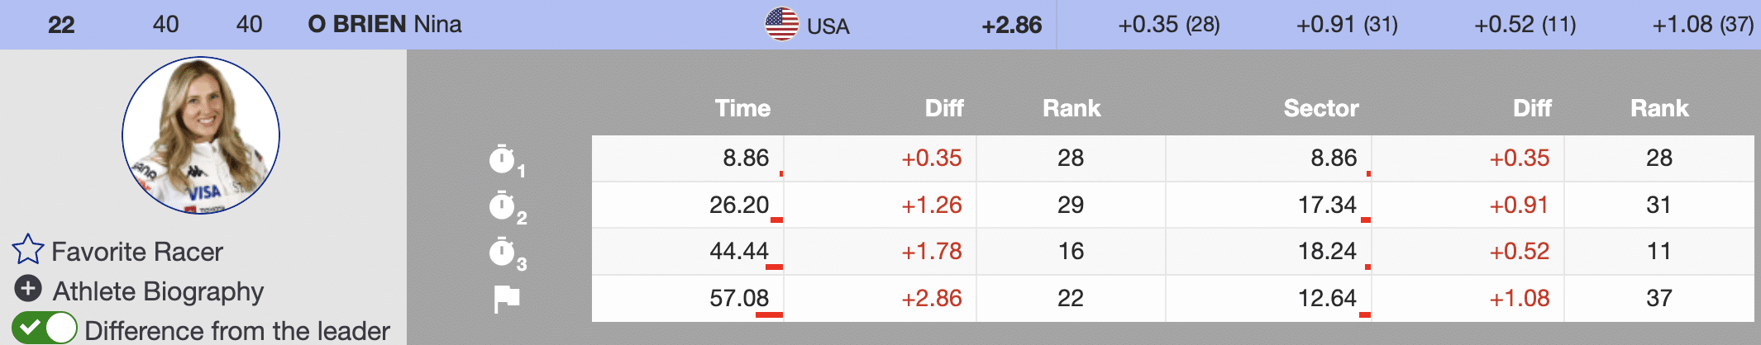Click the Sector column header
The height and width of the screenshot is (345, 1761).
click(x=1320, y=108)
